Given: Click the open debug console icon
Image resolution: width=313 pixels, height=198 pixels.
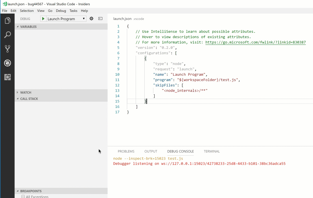Looking at the screenshot, I should point(100,18).
